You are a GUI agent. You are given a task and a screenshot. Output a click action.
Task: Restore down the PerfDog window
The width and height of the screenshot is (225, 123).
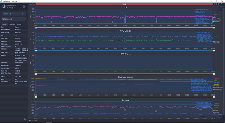click(x=217, y=1)
